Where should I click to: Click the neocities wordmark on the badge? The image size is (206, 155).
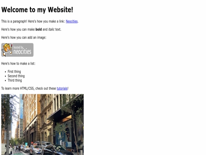point(23,52)
